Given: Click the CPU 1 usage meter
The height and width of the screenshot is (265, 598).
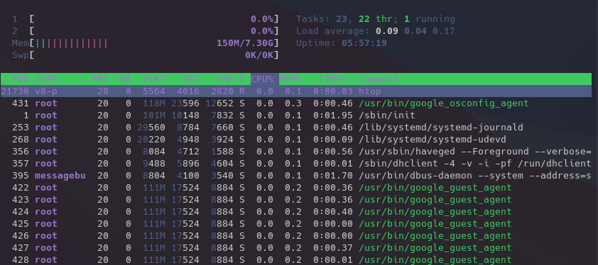Looking at the screenshot, I should 146,19.
